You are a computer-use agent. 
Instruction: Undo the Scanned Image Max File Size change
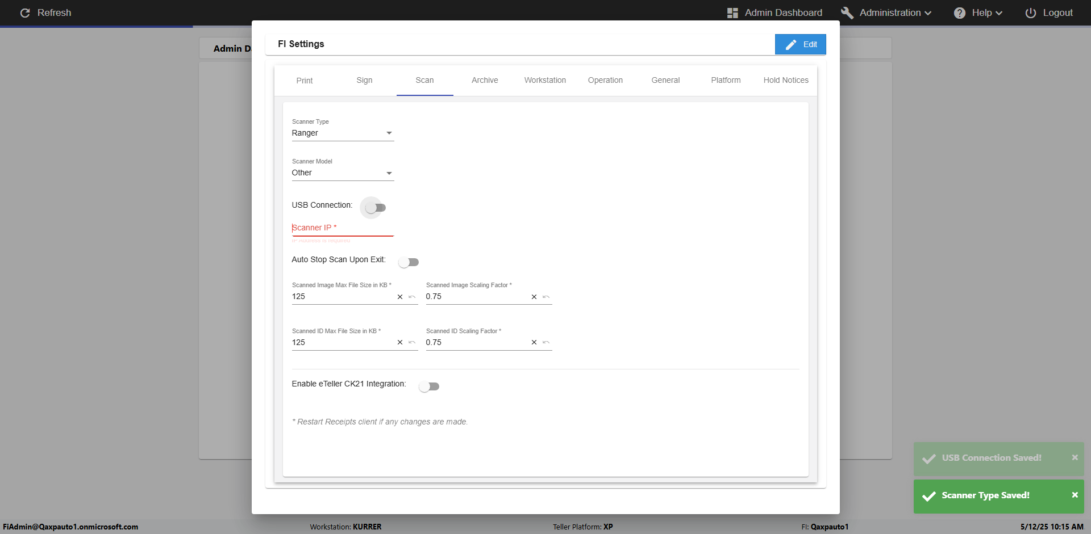tap(412, 297)
